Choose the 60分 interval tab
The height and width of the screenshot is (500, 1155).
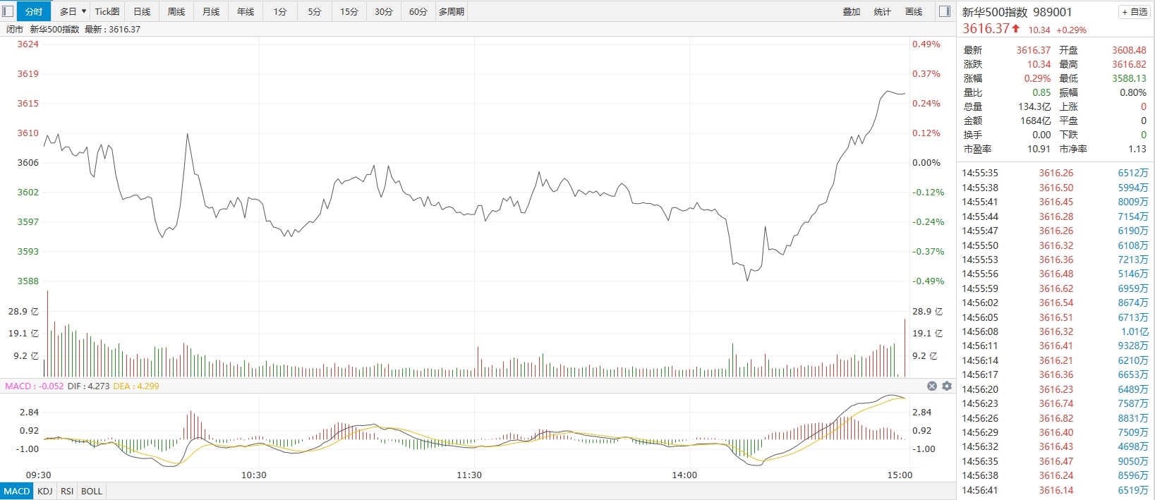[x=418, y=11]
